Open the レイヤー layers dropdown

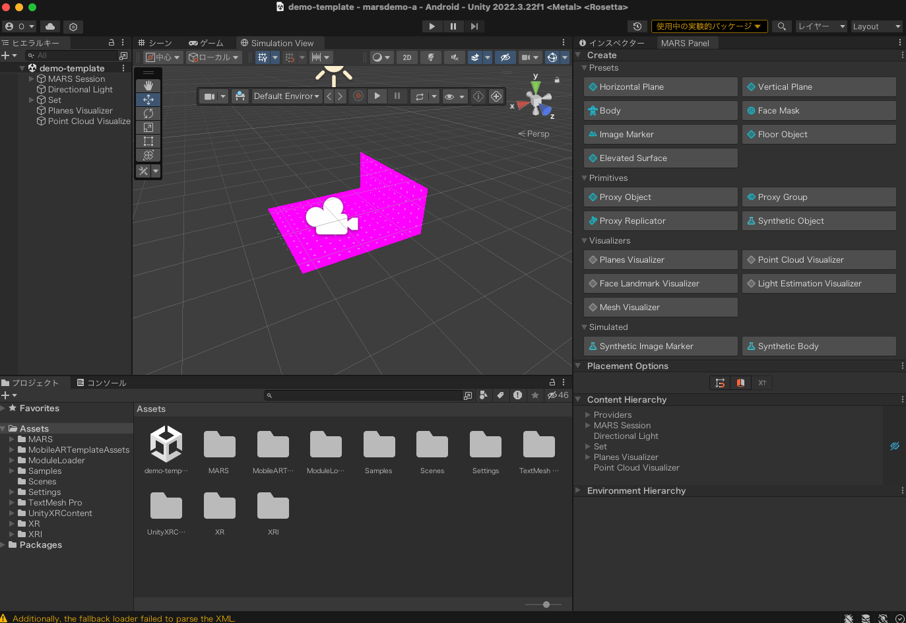pos(821,26)
